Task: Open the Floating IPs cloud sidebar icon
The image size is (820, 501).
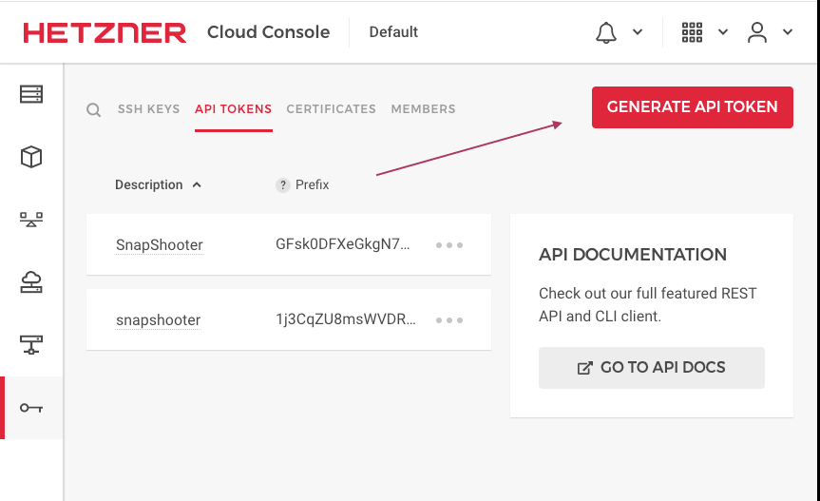Action: (x=31, y=282)
